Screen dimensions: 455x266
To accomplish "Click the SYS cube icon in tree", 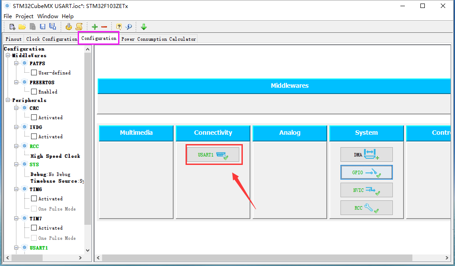I will coord(25,164).
